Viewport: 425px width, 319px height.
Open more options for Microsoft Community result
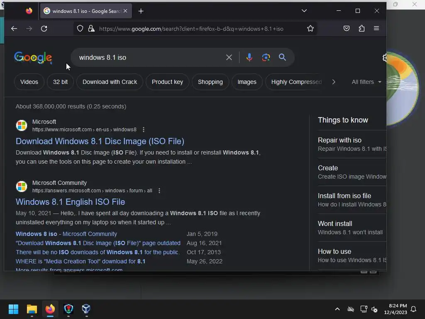[x=159, y=191]
